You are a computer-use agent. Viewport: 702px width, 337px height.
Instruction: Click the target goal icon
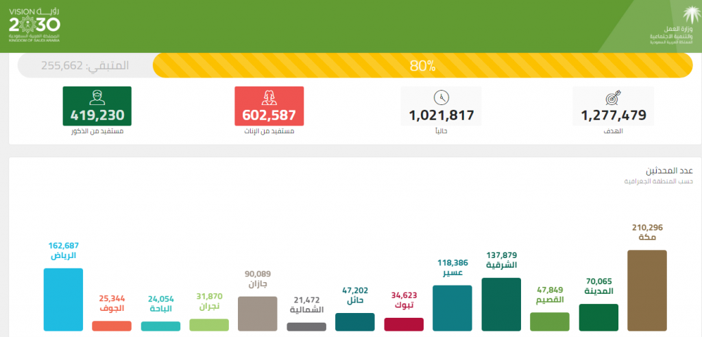click(614, 97)
